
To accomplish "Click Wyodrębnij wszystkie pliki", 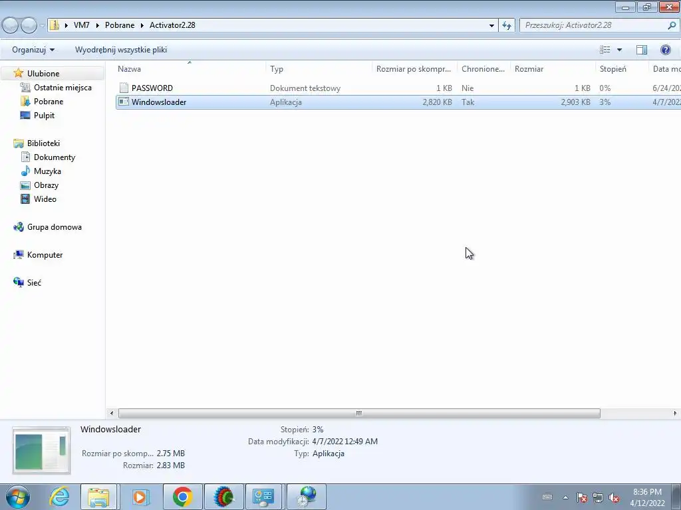I will click(x=121, y=50).
